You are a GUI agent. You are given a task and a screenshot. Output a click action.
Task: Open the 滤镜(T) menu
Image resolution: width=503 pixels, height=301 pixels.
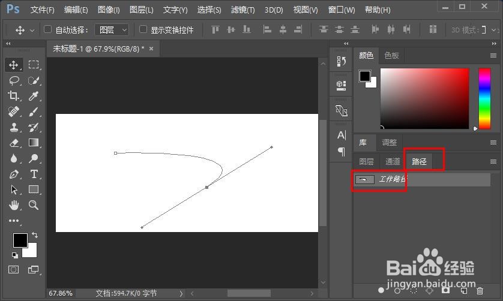click(243, 10)
